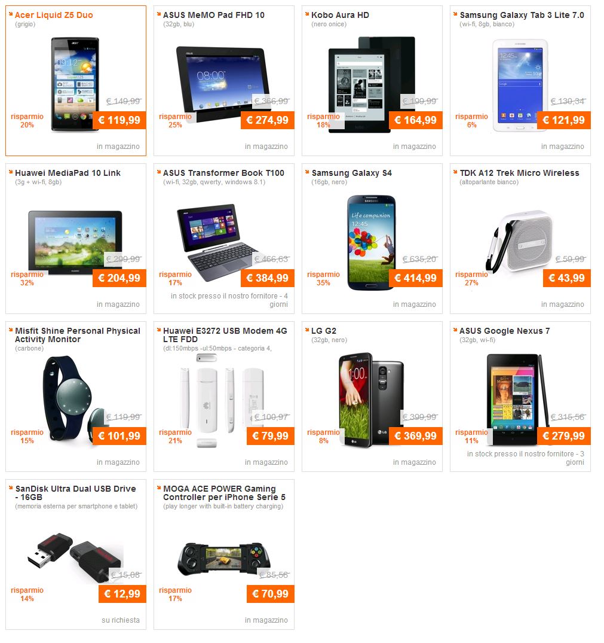
Task: Click the orange arrow icon beside MOGA ACE POWER
Action: [160, 487]
